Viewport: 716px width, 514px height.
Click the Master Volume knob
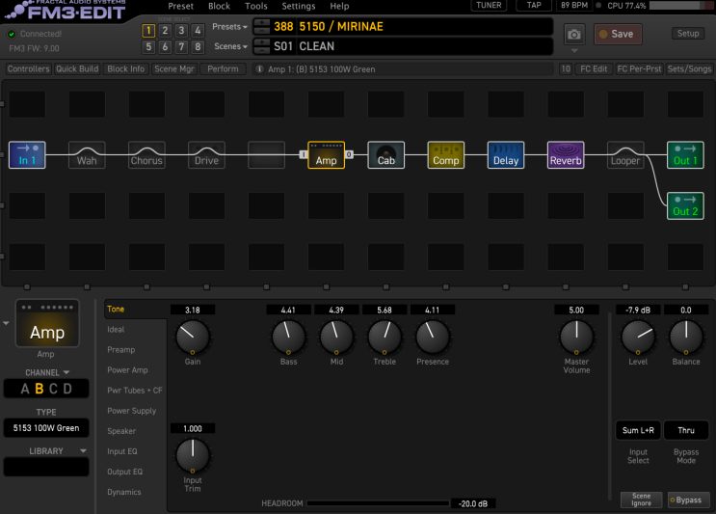(x=576, y=338)
